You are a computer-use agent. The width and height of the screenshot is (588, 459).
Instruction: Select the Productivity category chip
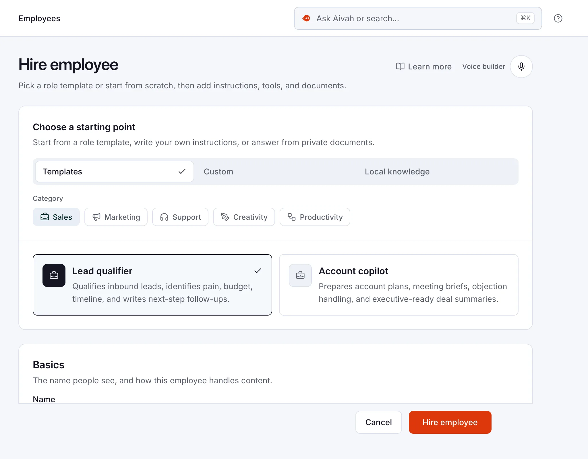315,217
